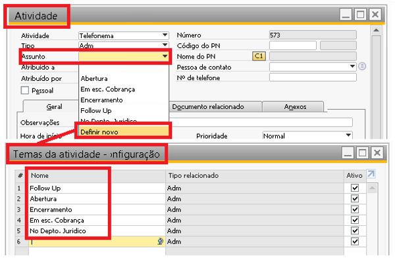
Task: Select Abertura from the Assunto list
Action: 124,78
